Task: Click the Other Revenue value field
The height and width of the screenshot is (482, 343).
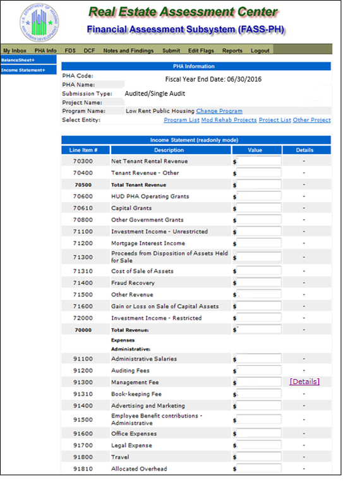Action: (259, 294)
